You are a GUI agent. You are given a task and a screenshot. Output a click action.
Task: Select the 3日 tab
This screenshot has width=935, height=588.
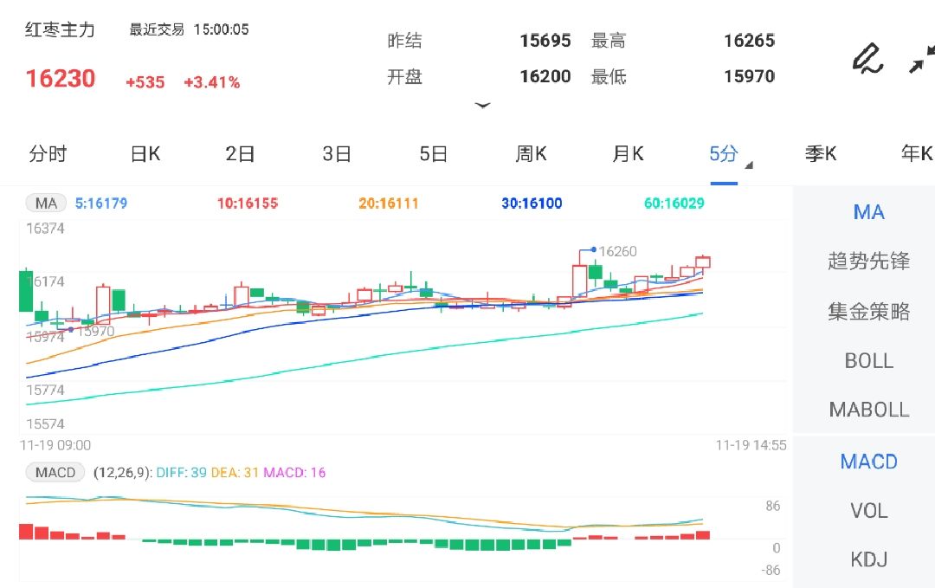(337, 154)
